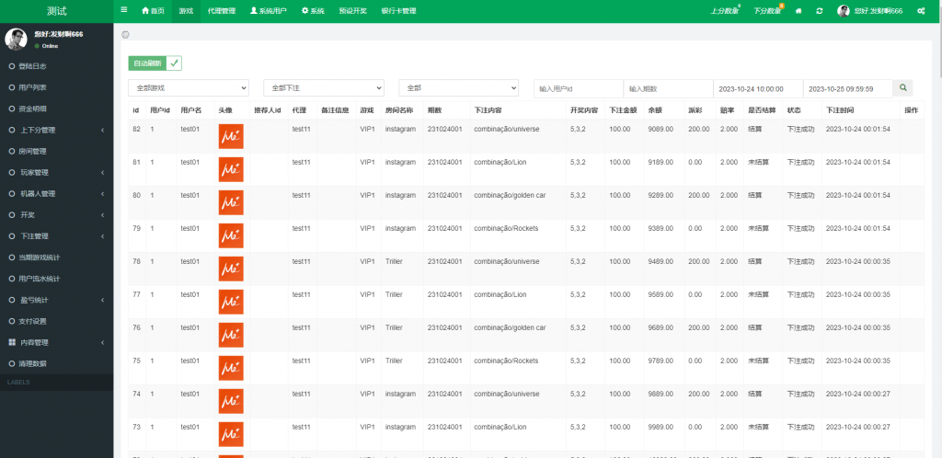
Task: Open 下分数量 notification counter
Action: click(x=767, y=11)
